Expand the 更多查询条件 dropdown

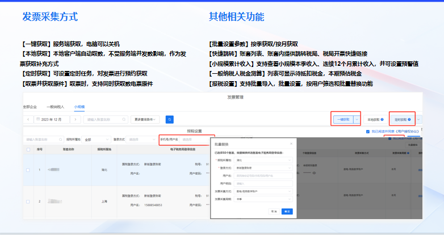click(x=146, y=119)
